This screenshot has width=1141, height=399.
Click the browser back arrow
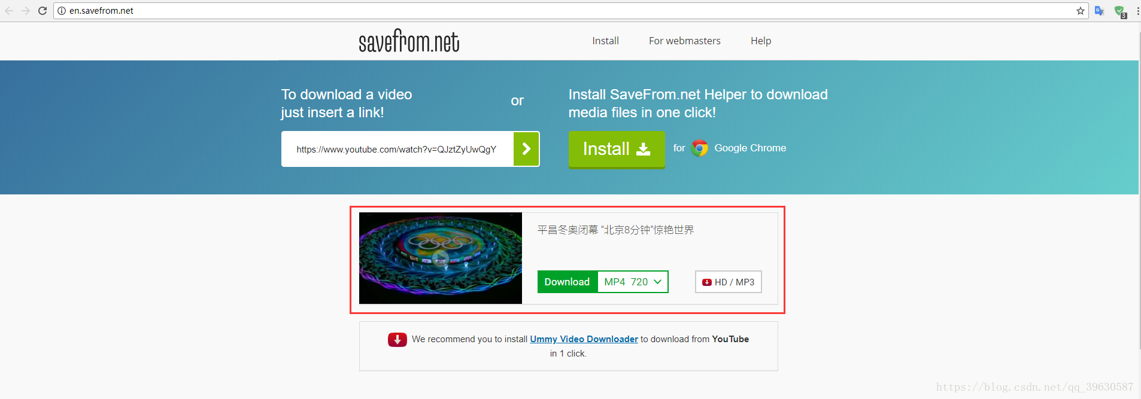9,11
